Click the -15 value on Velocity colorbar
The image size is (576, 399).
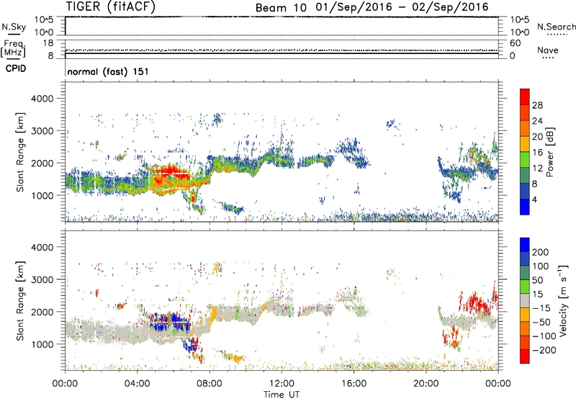click(541, 308)
